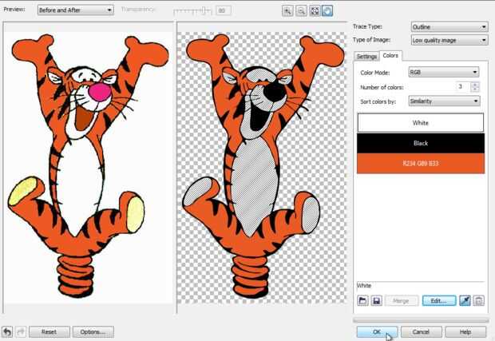Click the Reset button
The width and height of the screenshot is (495, 341).
(x=49, y=332)
